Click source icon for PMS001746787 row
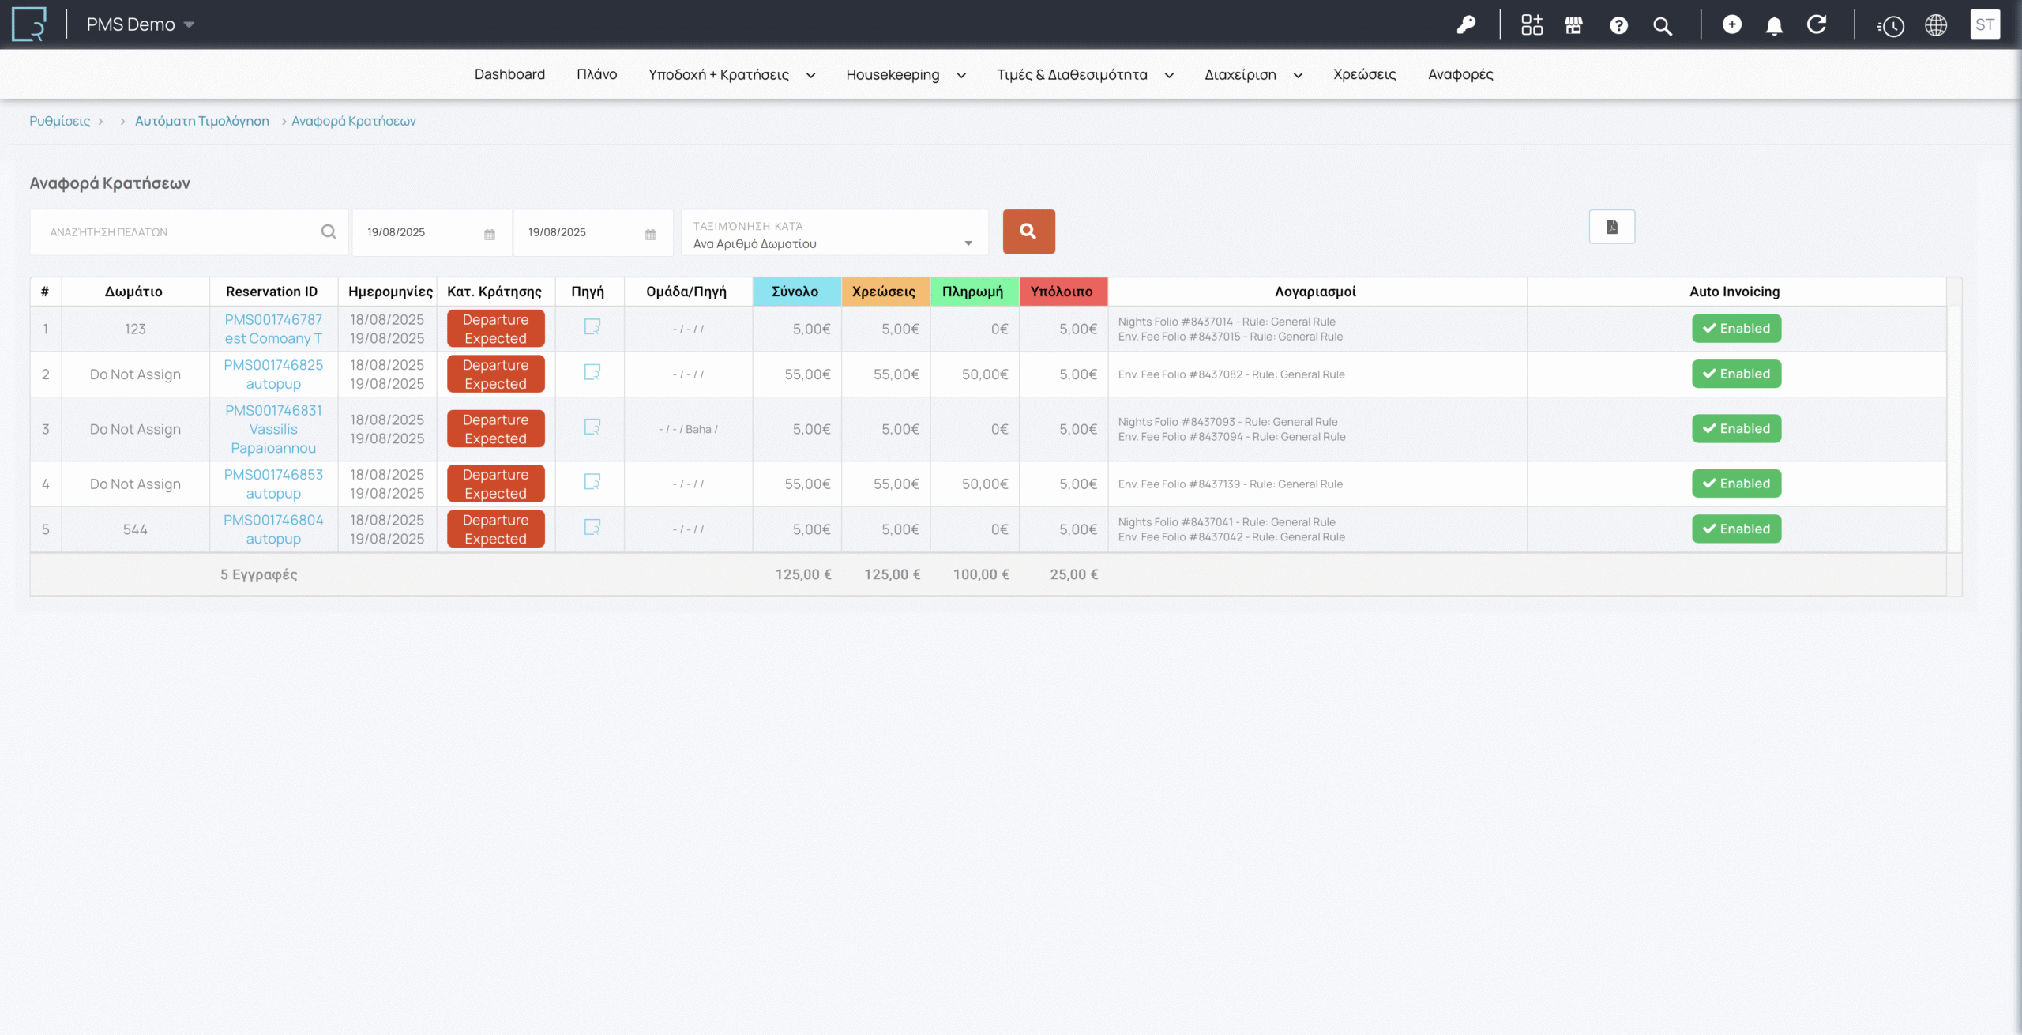The image size is (2022, 1035). pos(592,327)
